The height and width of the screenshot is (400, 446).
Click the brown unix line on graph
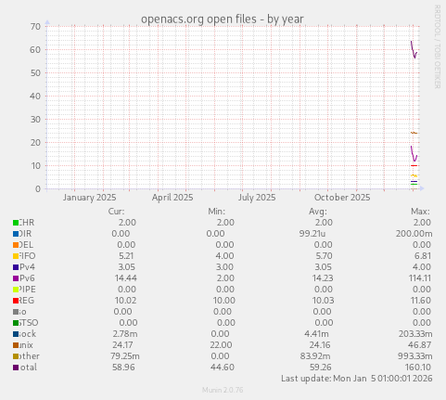(414, 133)
